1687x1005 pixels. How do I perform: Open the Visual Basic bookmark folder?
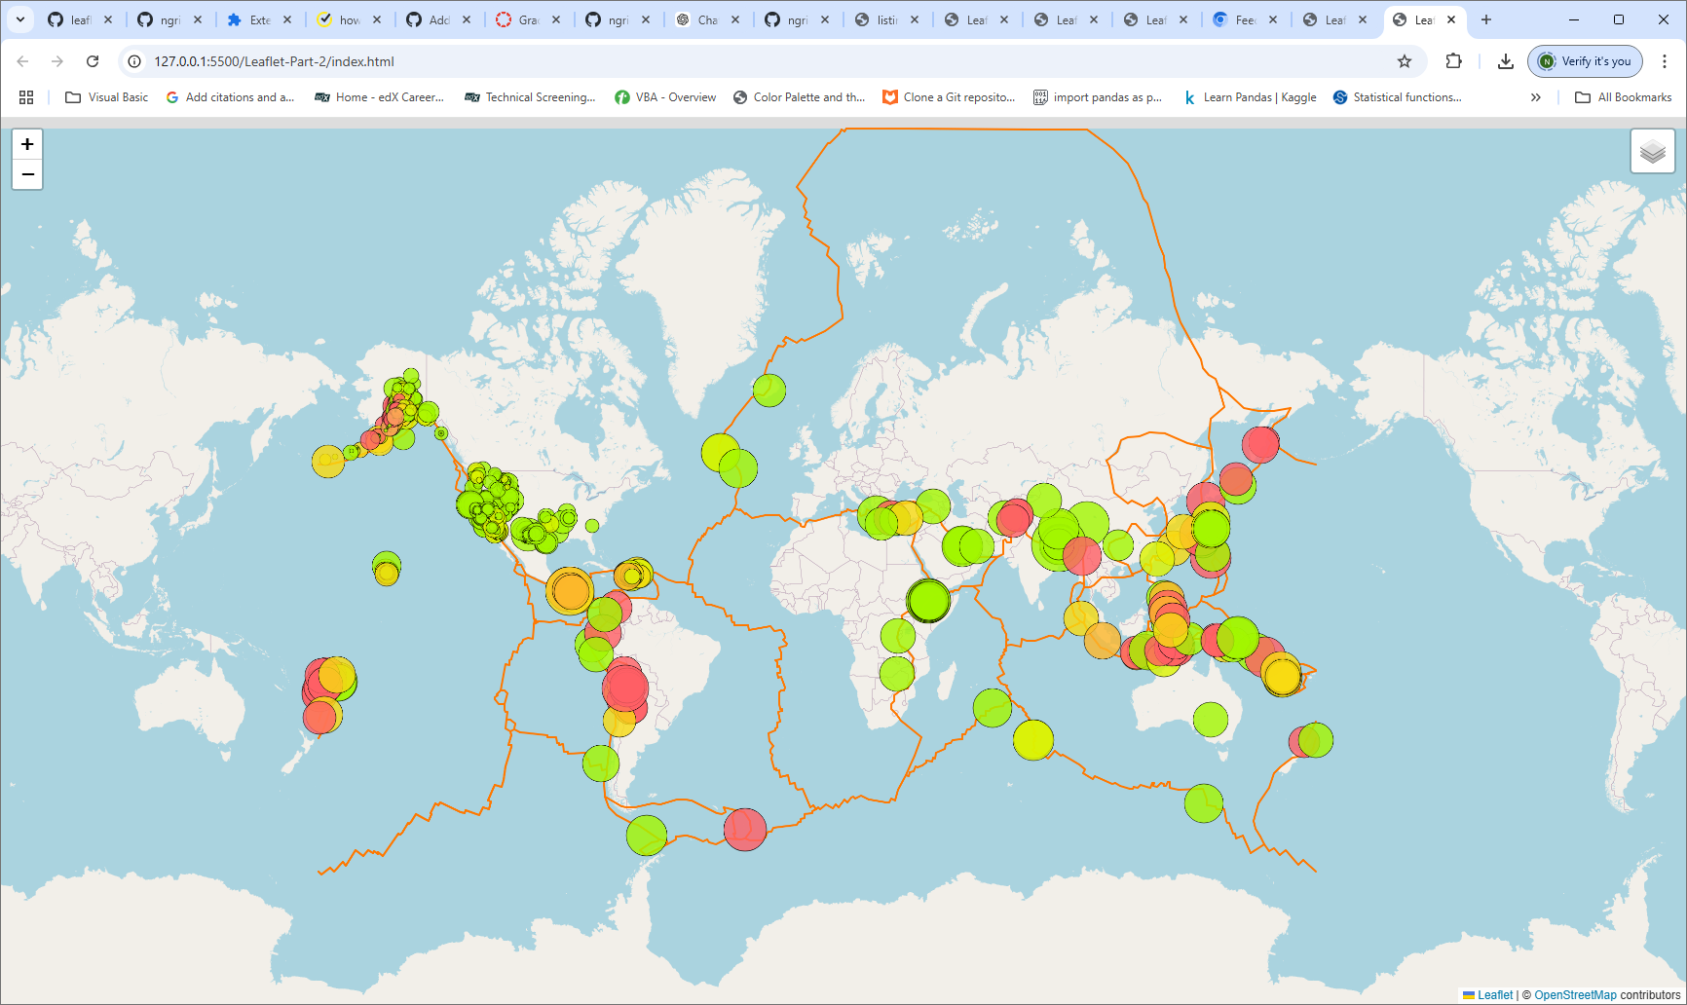pyautogui.click(x=107, y=97)
